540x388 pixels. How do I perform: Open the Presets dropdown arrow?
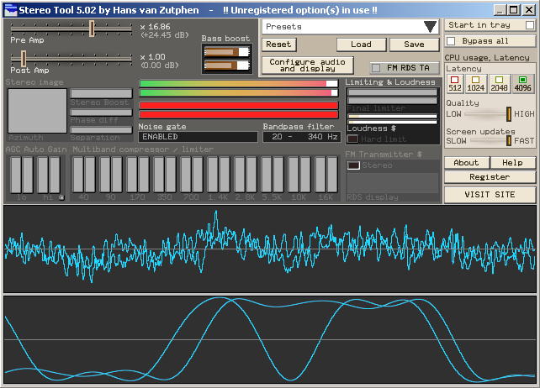pos(430,27)
